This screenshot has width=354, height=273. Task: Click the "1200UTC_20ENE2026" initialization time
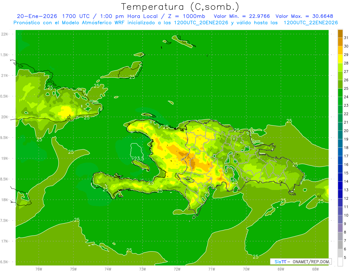click(x=201, y=22)
